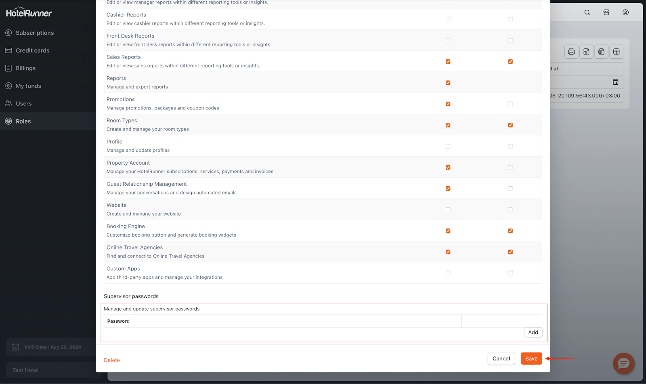Cancel the role editing dialog
Image resolution: width=646 pixels, height=384 pixels.
(501, 359)
